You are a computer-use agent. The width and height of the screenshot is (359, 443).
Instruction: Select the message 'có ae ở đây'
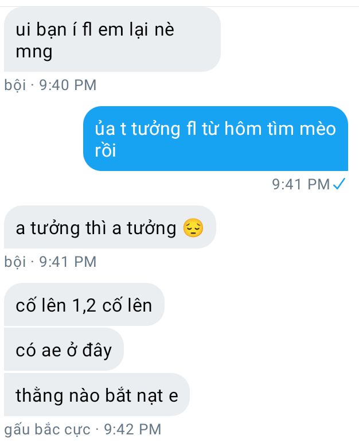[x=64, y=349]
